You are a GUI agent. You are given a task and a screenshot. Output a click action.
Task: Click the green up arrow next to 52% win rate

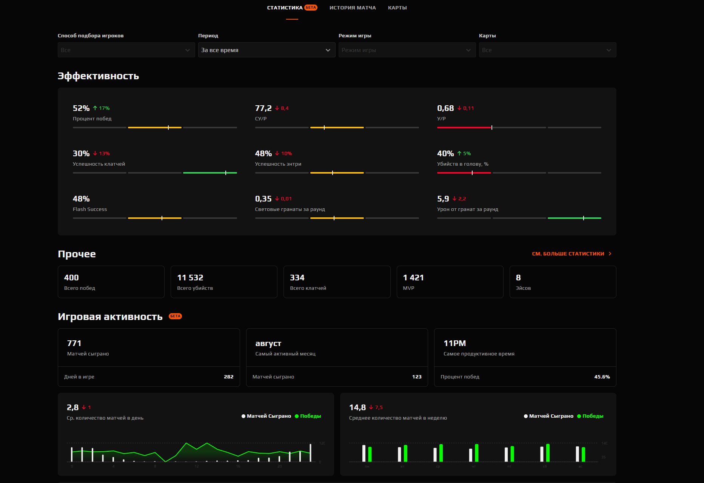(95, 108)
